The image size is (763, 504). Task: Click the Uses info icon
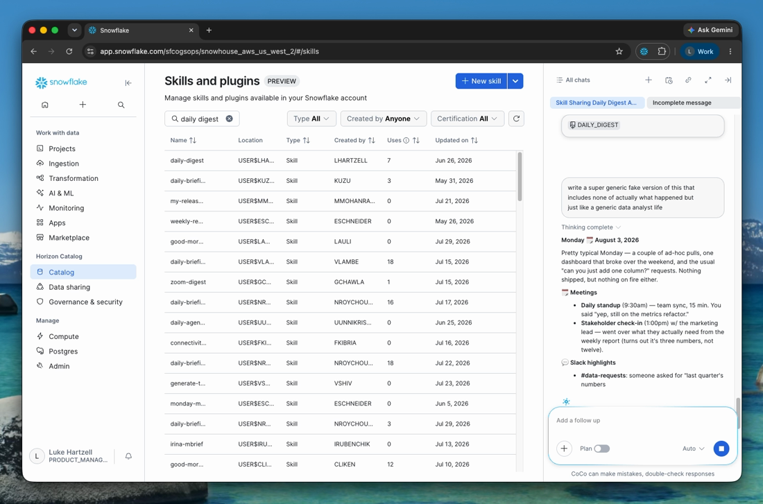point(406,140)
